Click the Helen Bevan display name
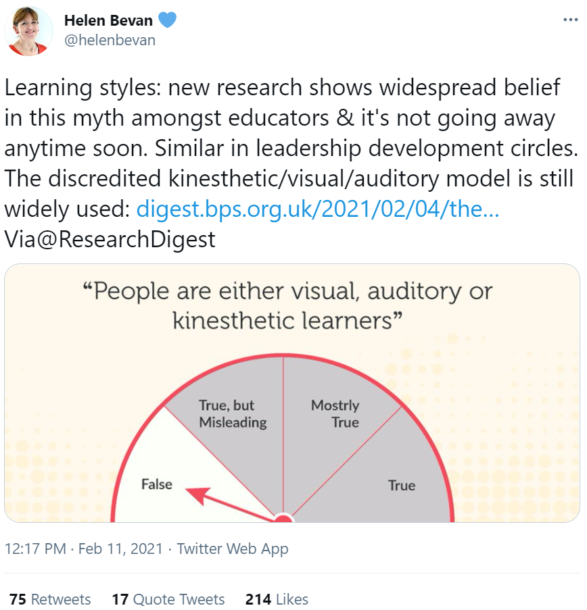 pos(108,20)
